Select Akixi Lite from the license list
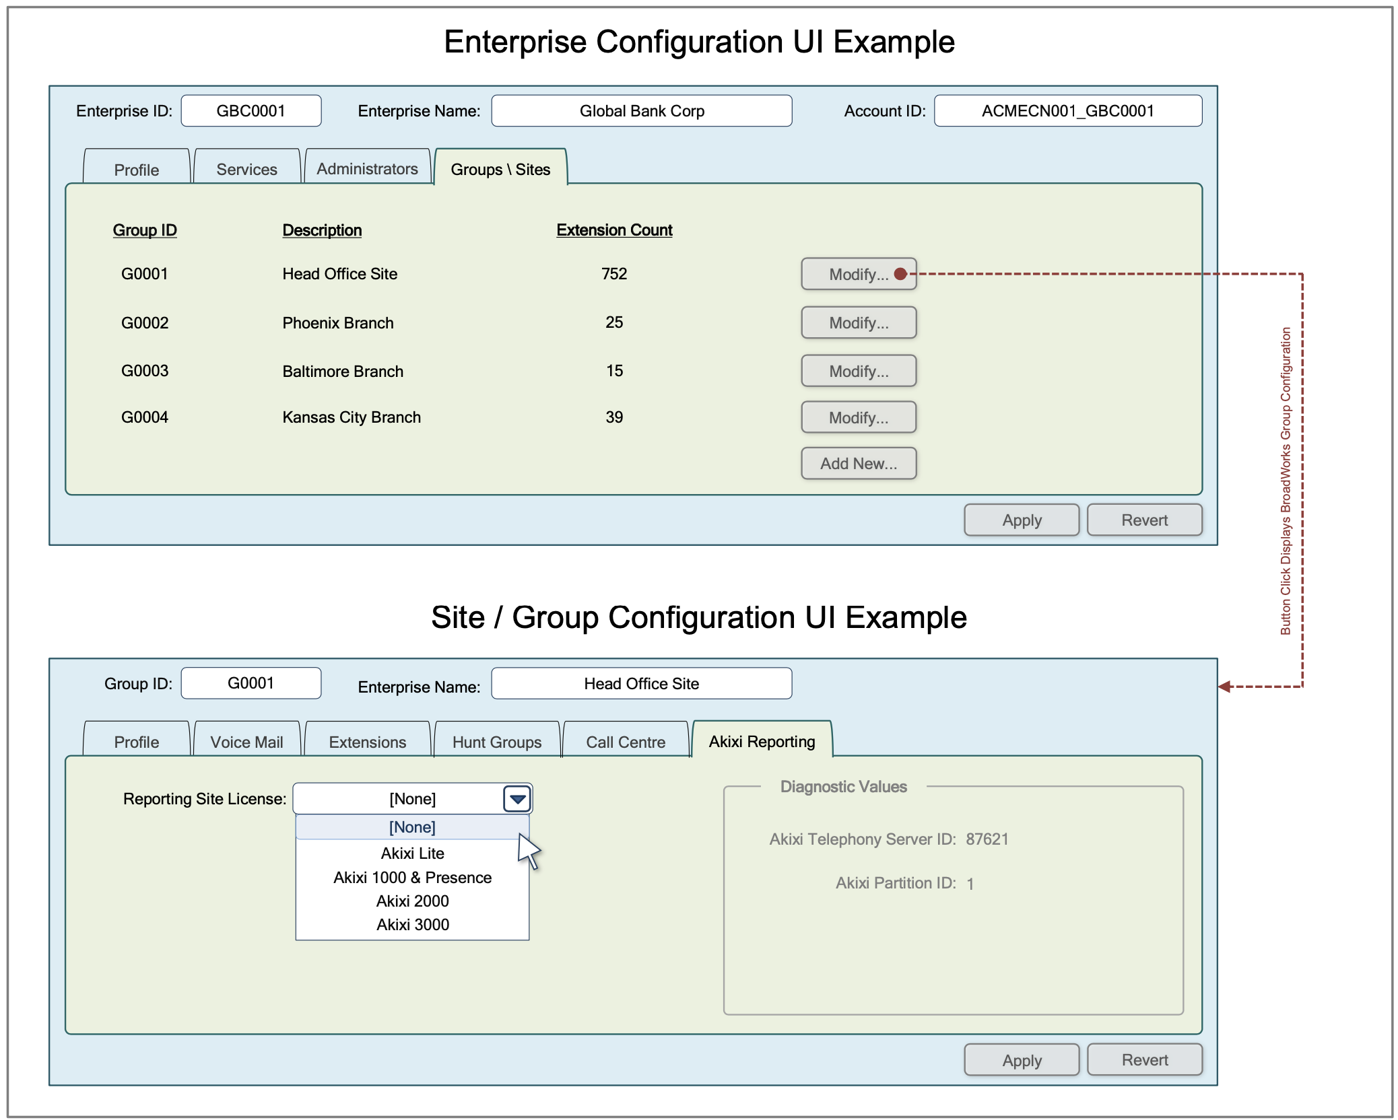Screen dimensions: 1398x1120 412,853
